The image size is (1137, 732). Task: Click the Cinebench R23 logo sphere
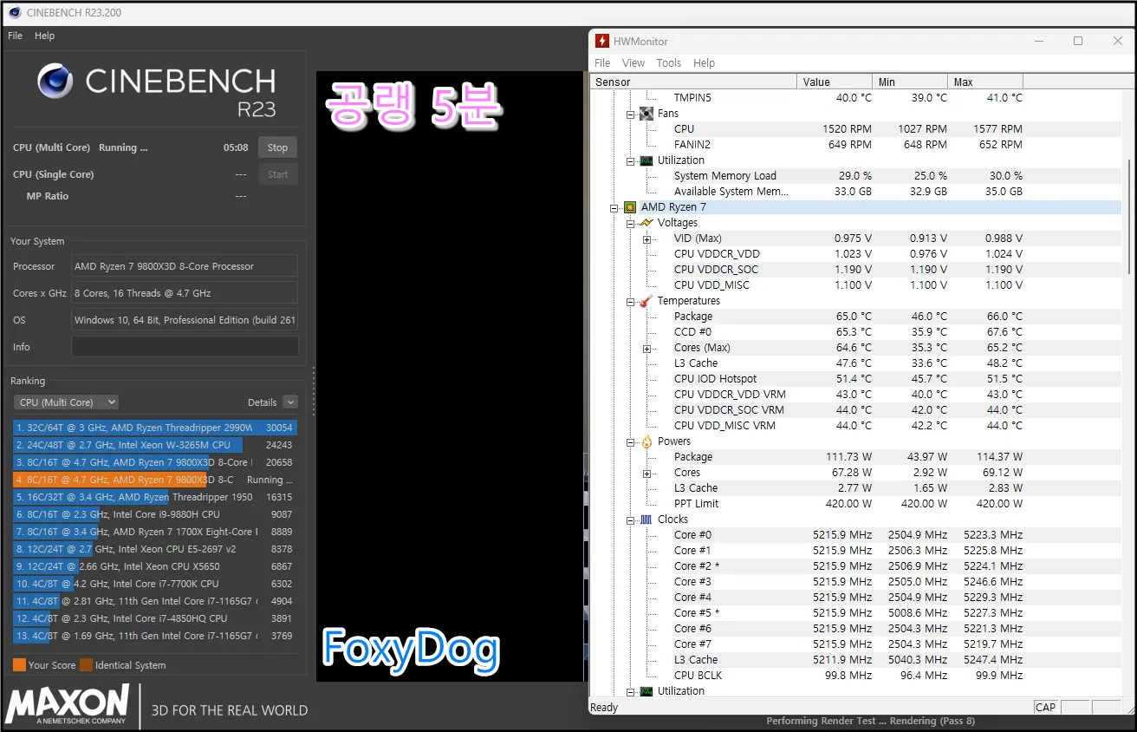tap(55, 81)
